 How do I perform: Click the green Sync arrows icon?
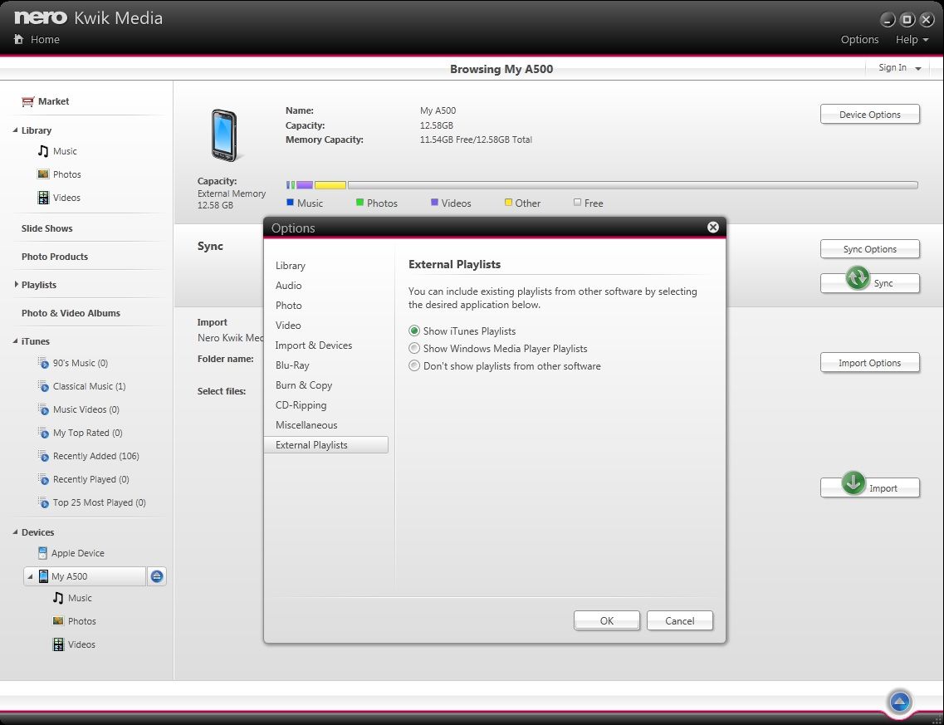pos(858,278)
